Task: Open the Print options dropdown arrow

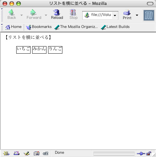Action: pyautogui.click(x=137, y=15)
